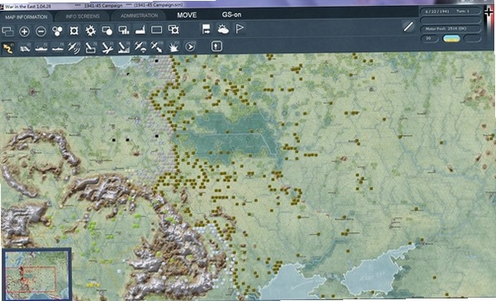This screenshot has width=496, height=301.
Task: Click the plain rectangle icon
Action: pyautogui.click(x=157, y=30)
